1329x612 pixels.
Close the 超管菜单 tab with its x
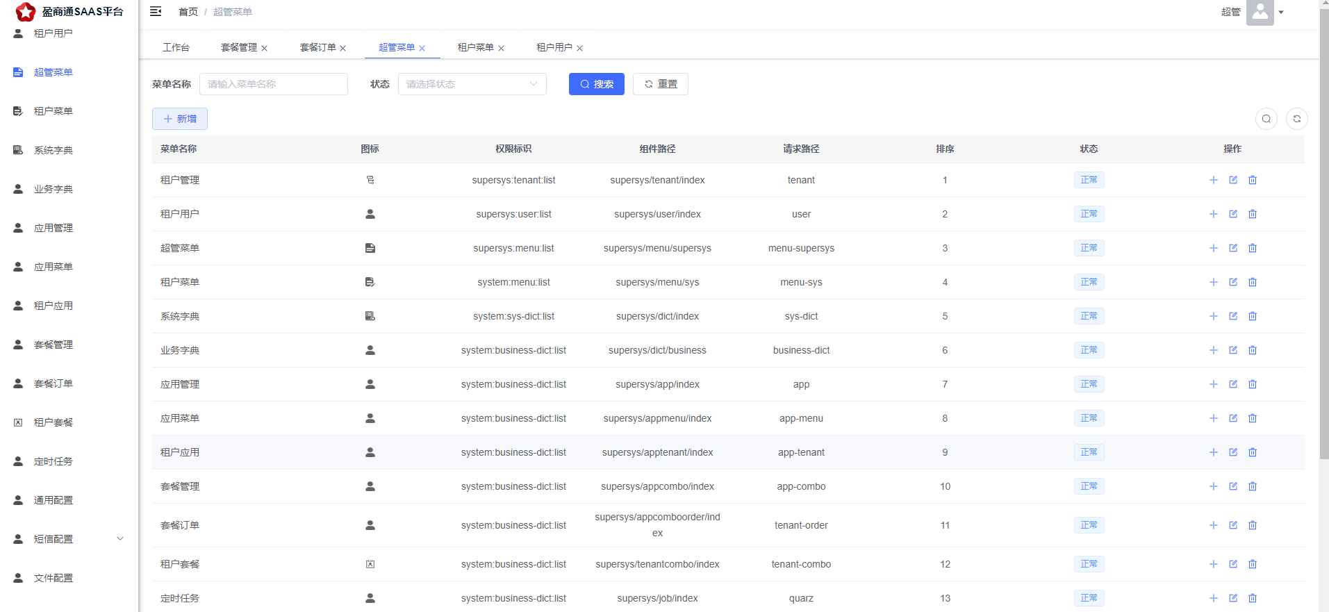(422, 48)
